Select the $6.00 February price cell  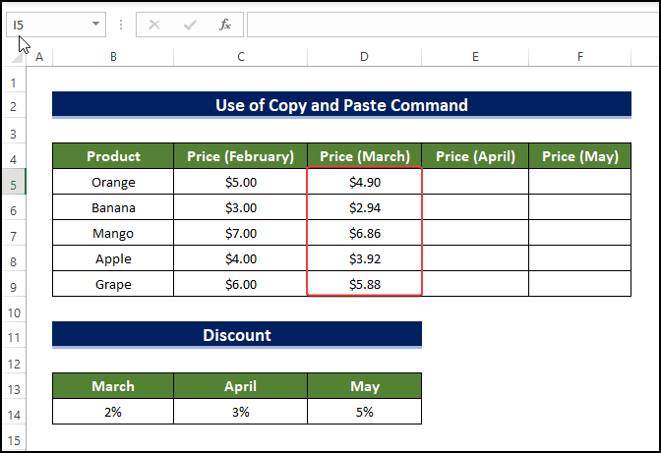241,284
